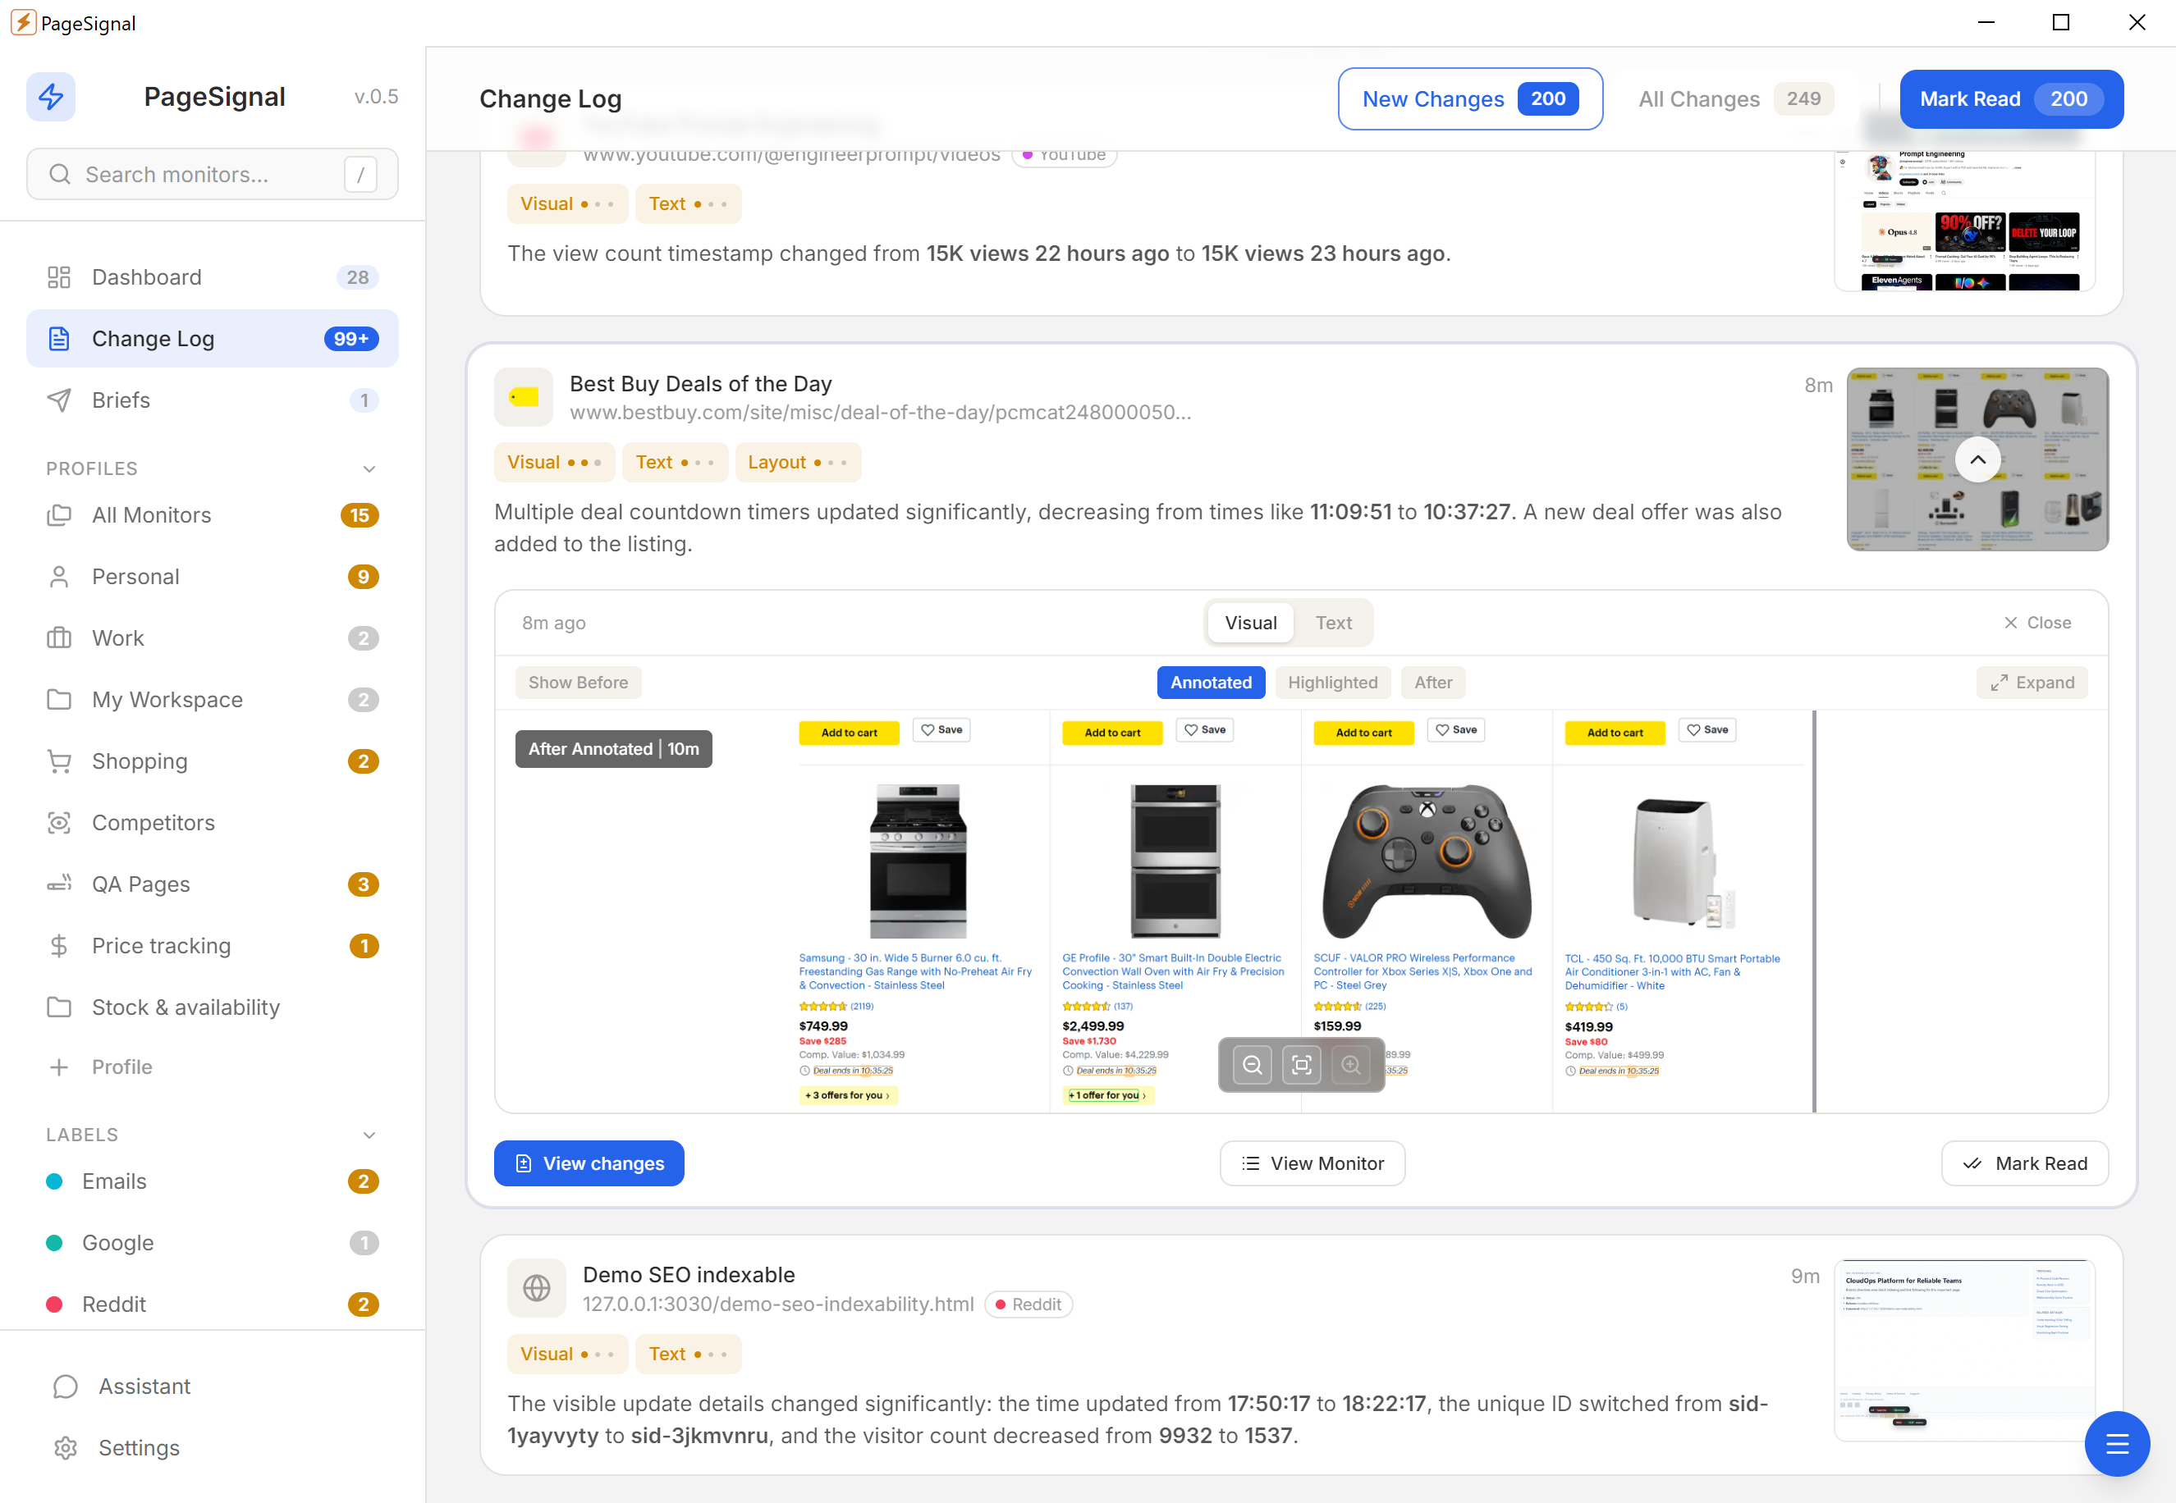Switch to All Changes filter

pyautogui.click(x=1735, y=99)
